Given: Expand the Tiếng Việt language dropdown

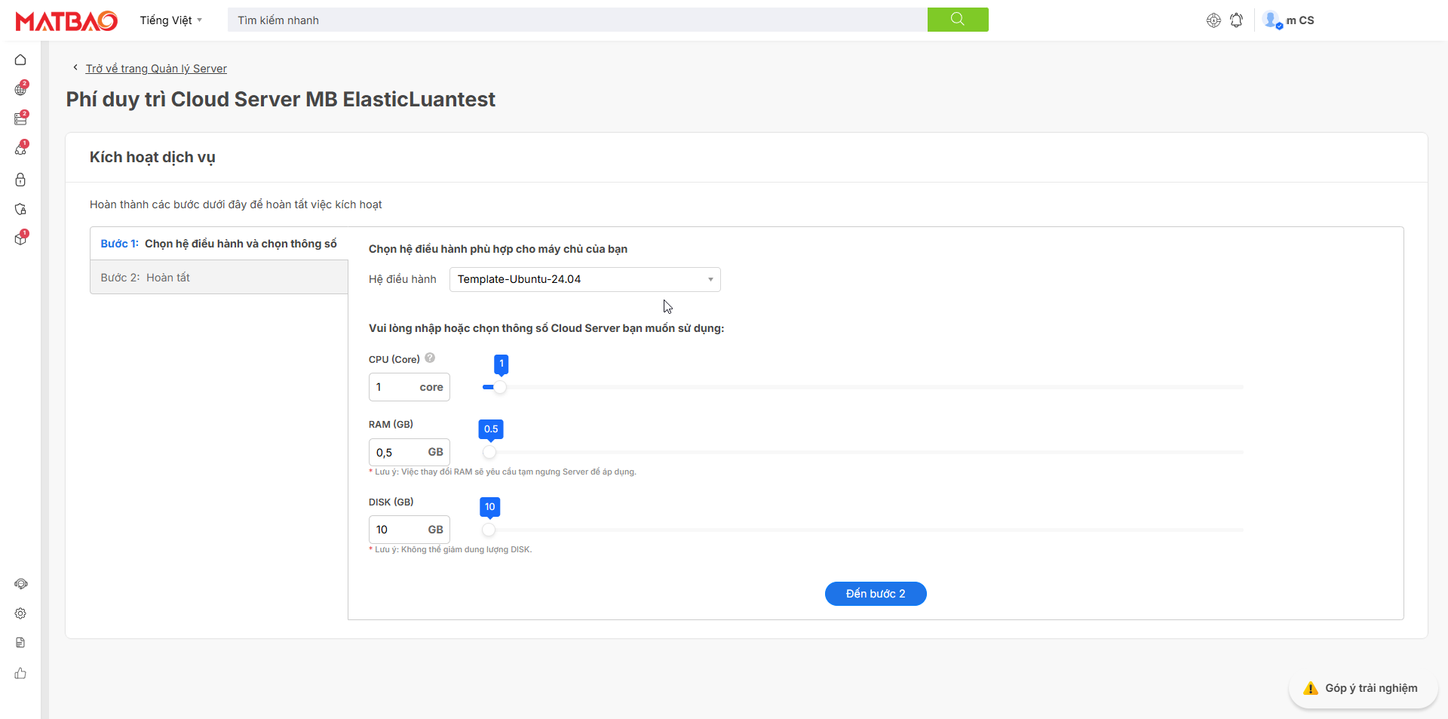Looking at the screenshot, I should (x=170, y=20).
